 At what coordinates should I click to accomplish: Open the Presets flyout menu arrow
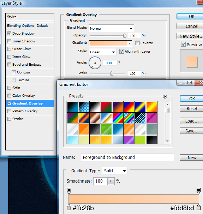(165, 96)
